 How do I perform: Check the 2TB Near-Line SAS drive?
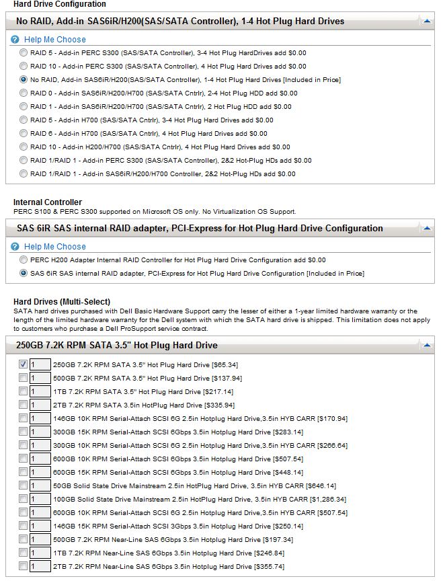click(24, 566)
